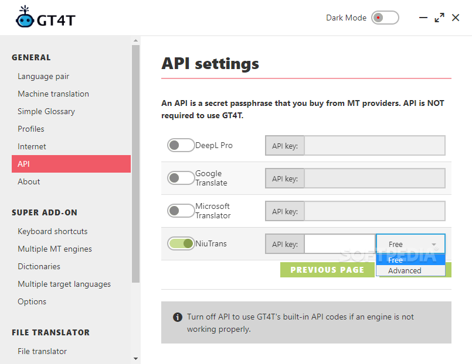472x364 pixels.
Task: Enable the DeepL Pro API toggle
Action: click(181, 145)
